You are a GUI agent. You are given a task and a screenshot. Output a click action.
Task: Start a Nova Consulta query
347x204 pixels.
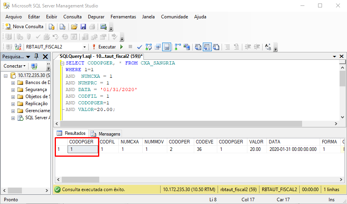(x=24, y=27)
